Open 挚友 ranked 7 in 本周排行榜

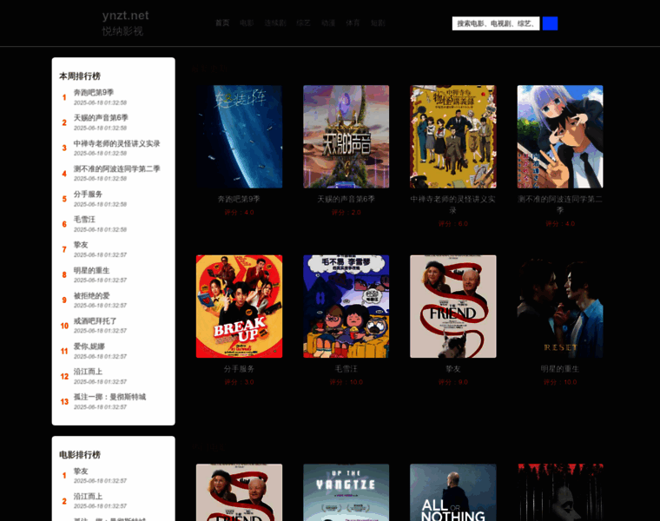point(81,245)
